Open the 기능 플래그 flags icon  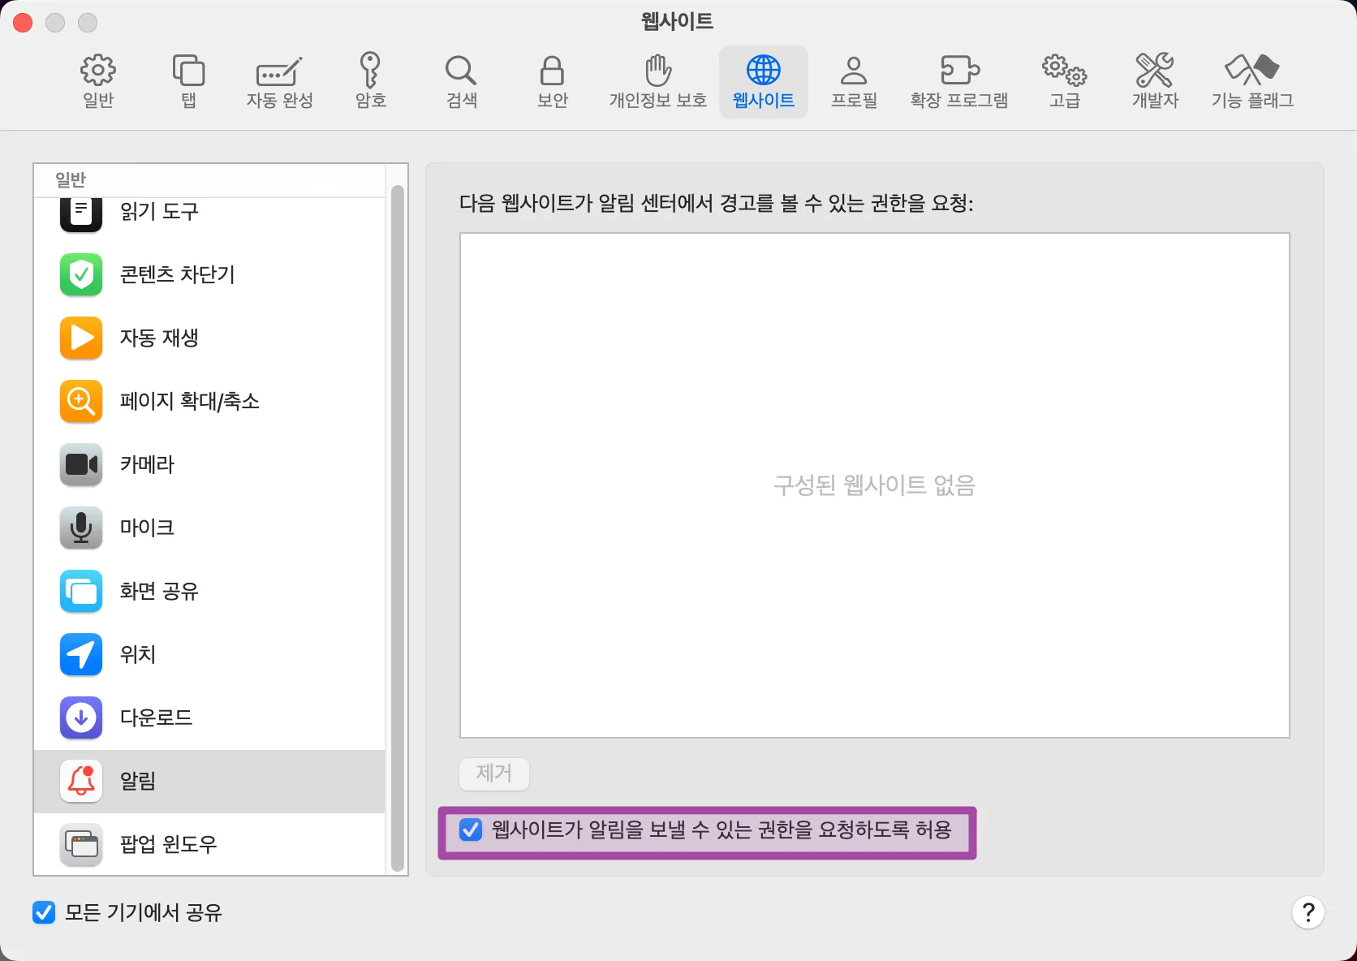click(1252, 70)
